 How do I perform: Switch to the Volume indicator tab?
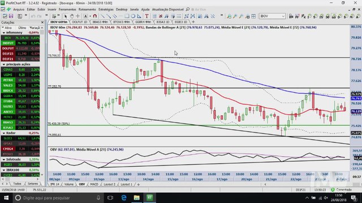(69, 184)
